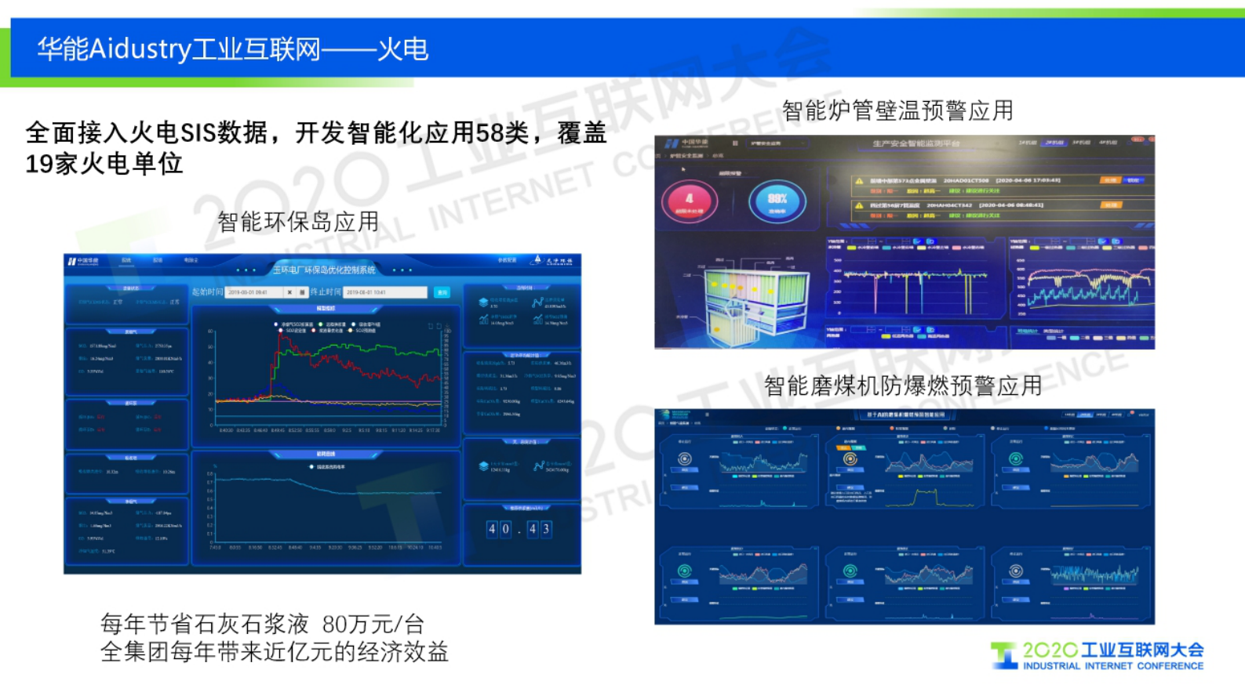Click the 40.43 digital counter display
This screenshot has width=1245, height=699.
(519, 529)
